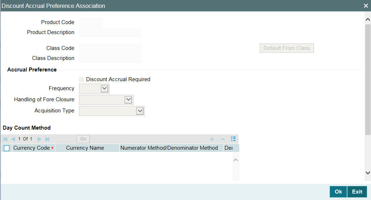Add a new row with plus icon
Image resolution: width=371 pixels, height=200 pixels.
click(212, 139)
